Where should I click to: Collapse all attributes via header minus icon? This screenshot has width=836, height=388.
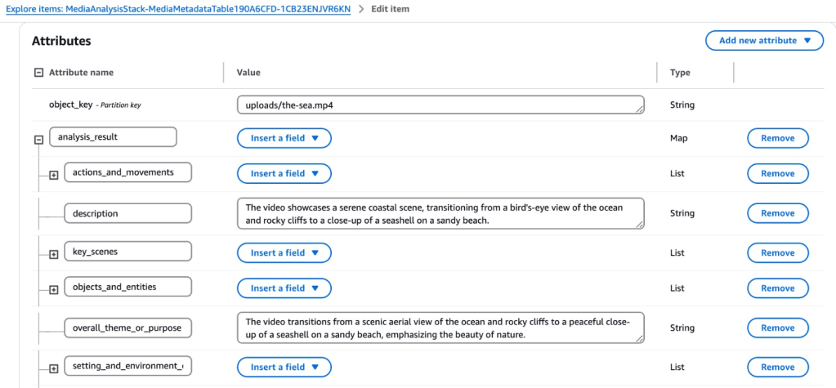(x=38, y=73)
